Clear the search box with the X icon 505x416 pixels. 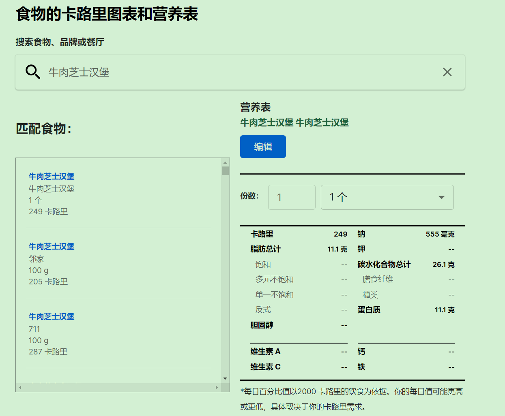tap(447, 72)
